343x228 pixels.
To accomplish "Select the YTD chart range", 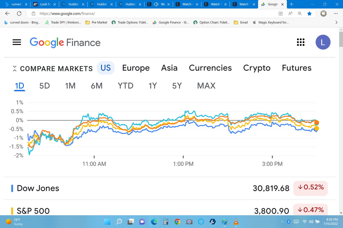I will click(x=125, y=86).
